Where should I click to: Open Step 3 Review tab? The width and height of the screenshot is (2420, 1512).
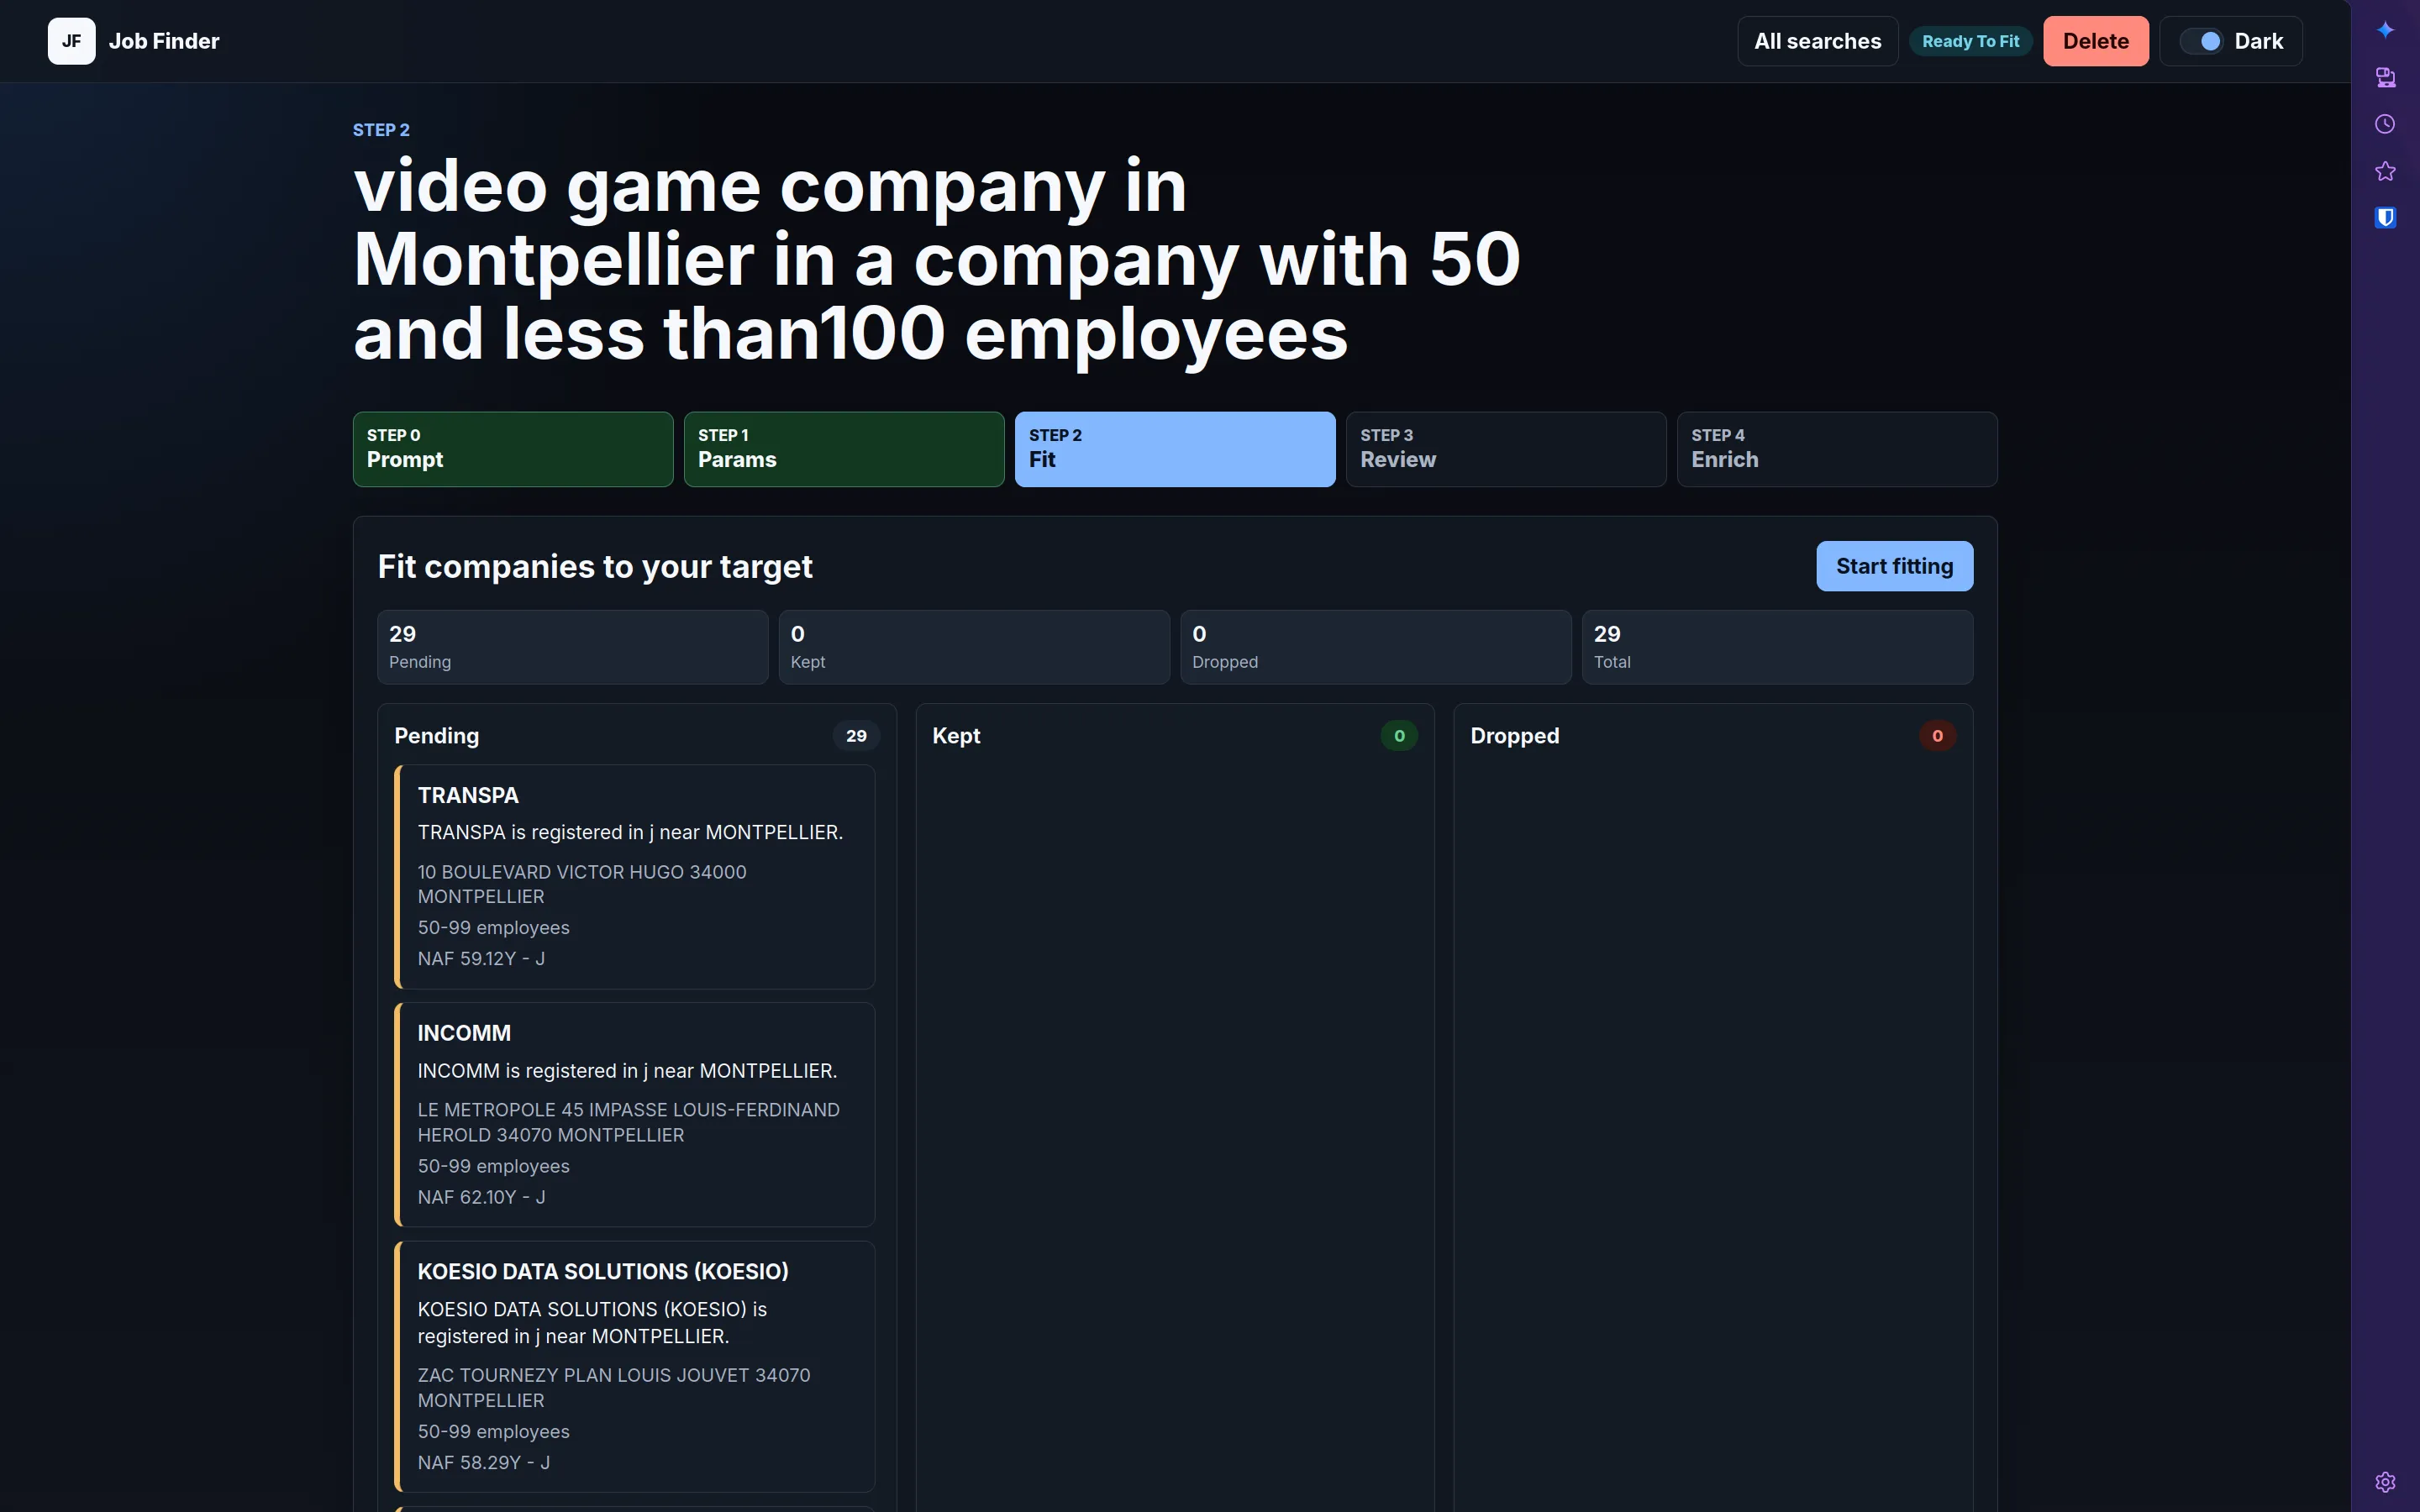tap(1506, 449)
